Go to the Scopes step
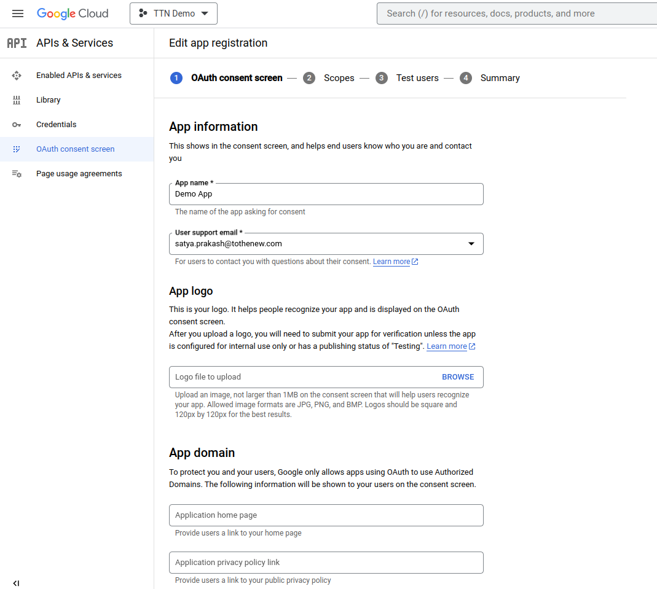This screenshot has width=657, height=589. 329,78
